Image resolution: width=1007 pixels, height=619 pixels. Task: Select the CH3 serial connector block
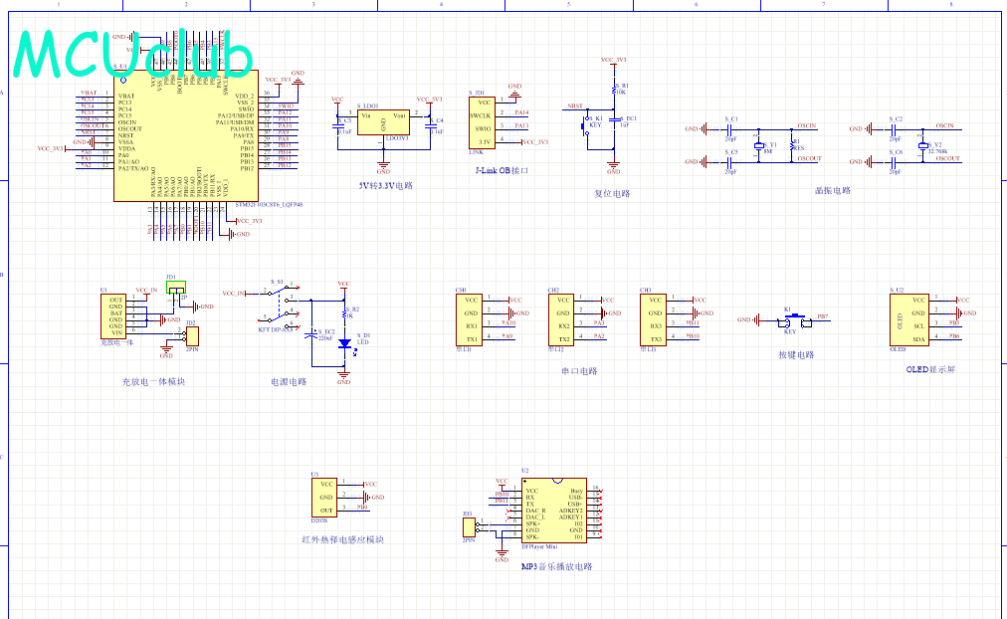tap(653, 319)
